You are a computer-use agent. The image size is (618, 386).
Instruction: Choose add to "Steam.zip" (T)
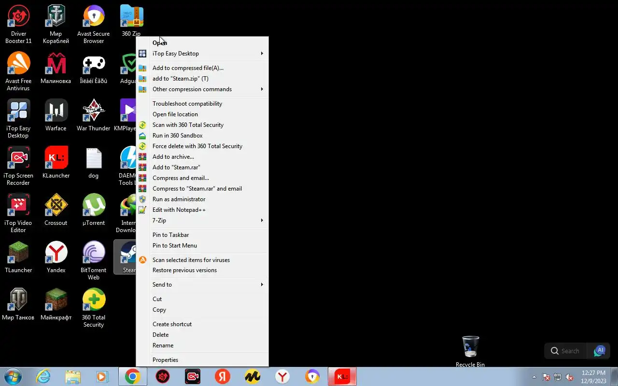[x=202, y=79]
